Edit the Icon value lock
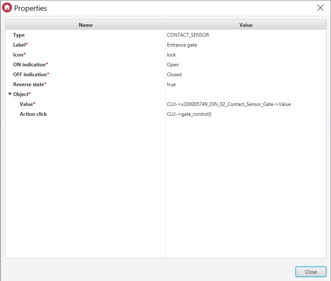 (171, 55)
